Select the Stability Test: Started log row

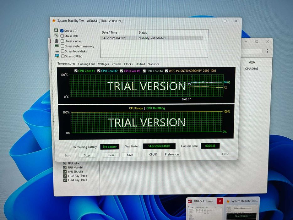click(152, 38)
